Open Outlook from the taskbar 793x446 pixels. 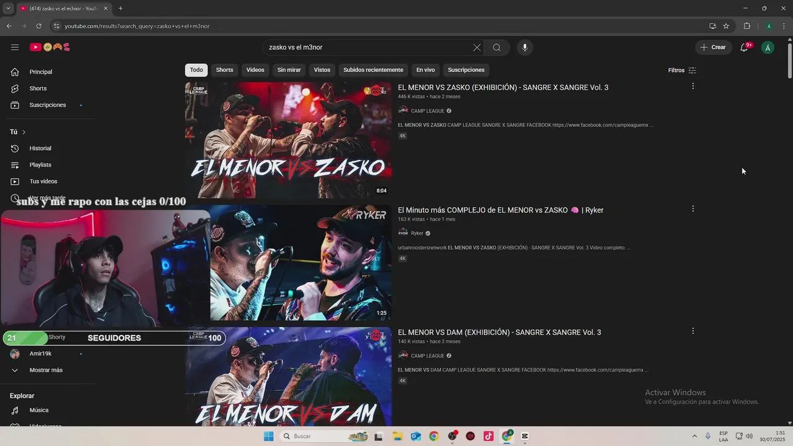click(x=416, y=436)
